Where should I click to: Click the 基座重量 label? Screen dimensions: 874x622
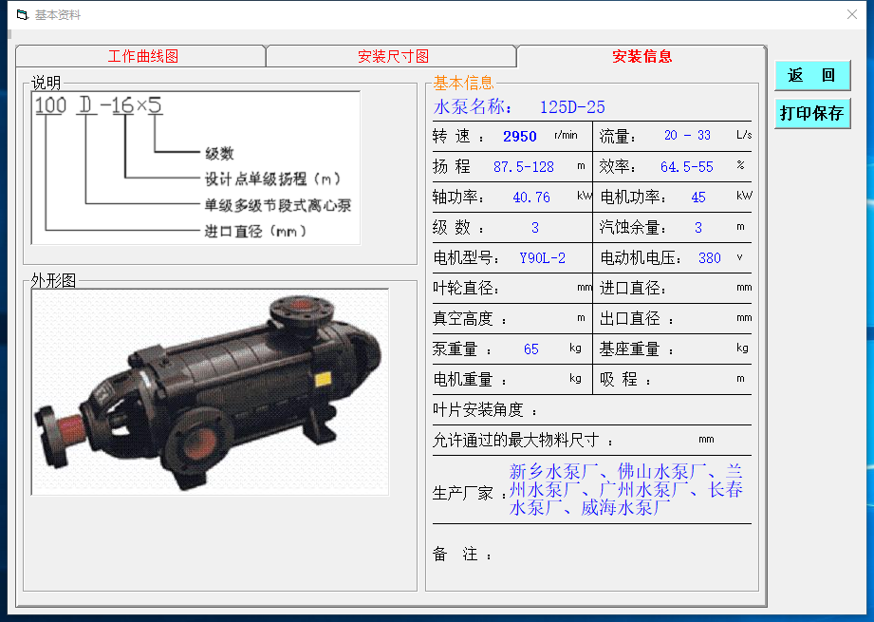(x=637, y=349)
